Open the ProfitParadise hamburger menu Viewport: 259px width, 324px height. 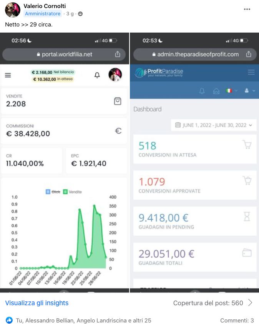coord(251,72)
